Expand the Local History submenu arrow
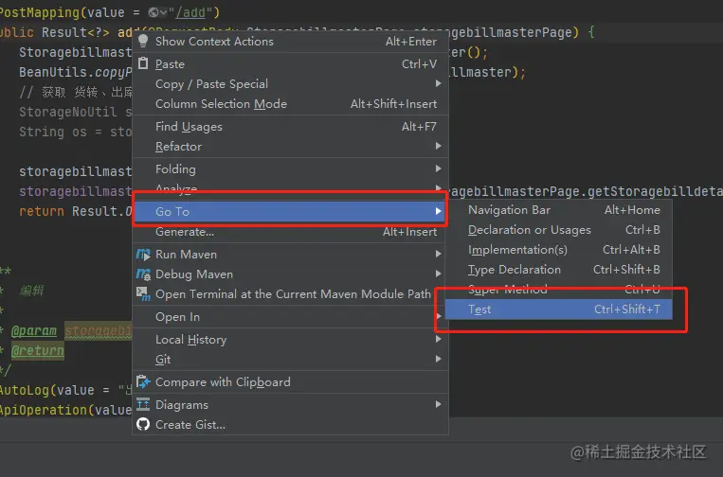Viewport: 723px width, 477px height. point(438,340)
